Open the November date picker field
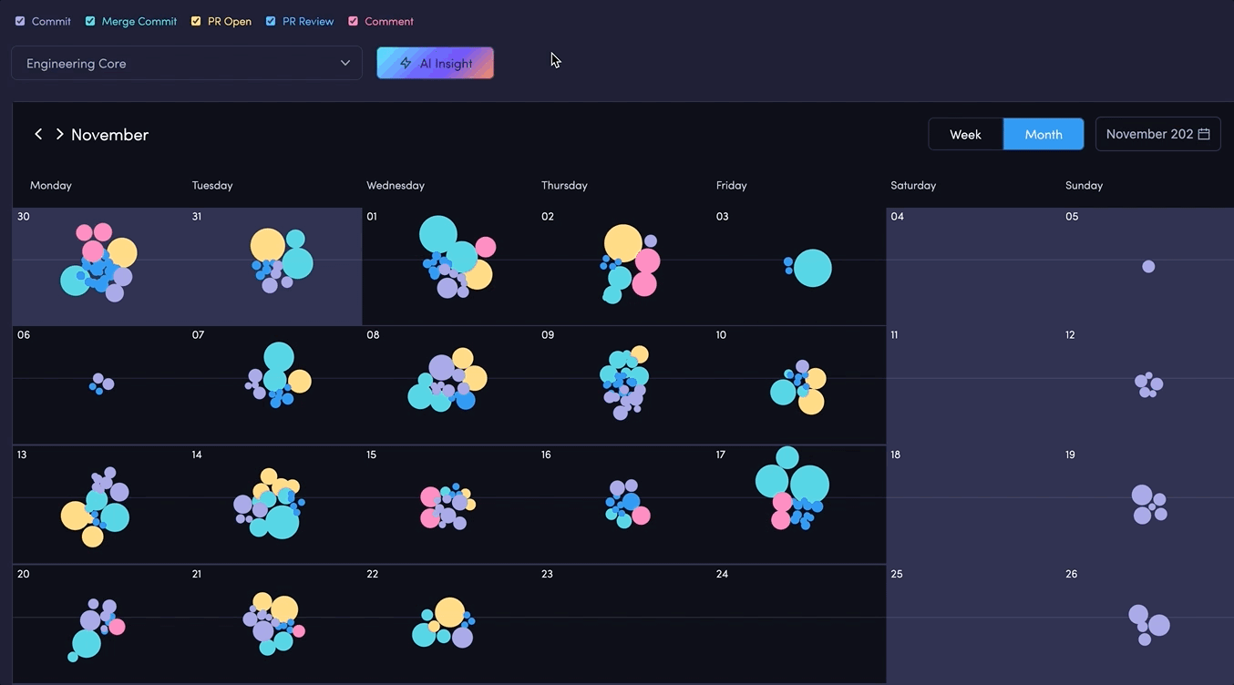 pos(1148,134)
